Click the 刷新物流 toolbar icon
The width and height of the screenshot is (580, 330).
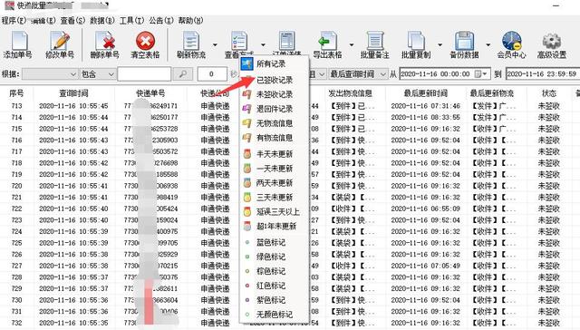pyautogui.click(x=191, y=41)
